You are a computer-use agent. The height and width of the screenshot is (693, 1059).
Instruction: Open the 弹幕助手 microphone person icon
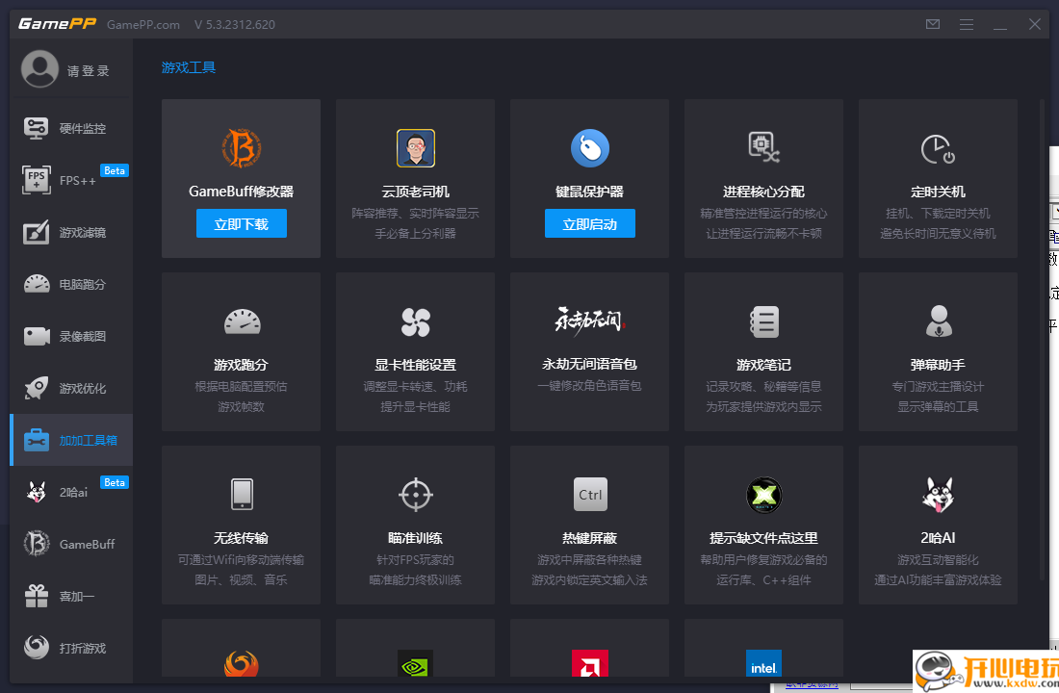point(939,321)
